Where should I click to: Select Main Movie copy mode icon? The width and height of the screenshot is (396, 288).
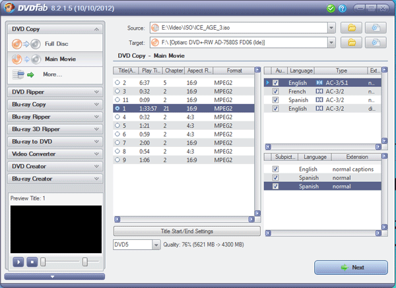[26, 59]
